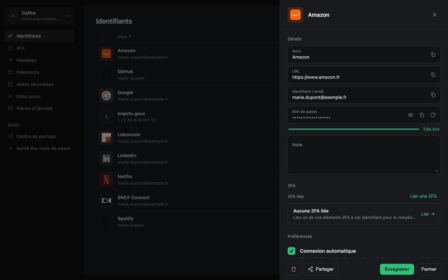
Task: Tick the select-all checkbox in list header
Action: (x=106, y=37)
